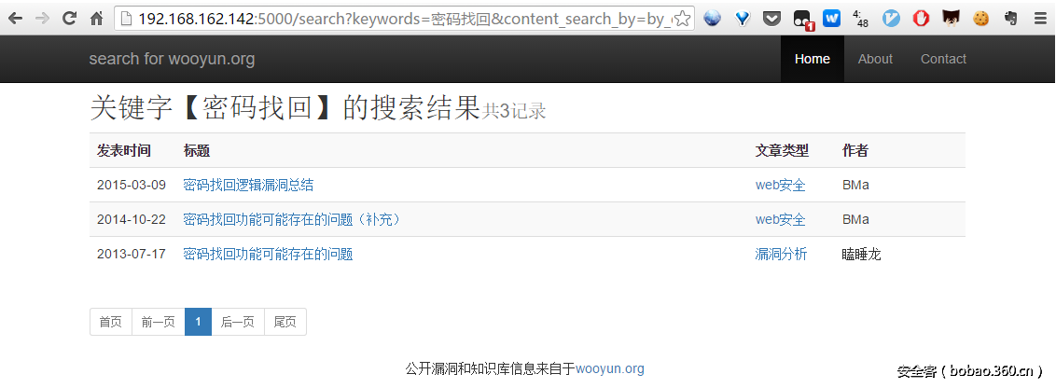Click the 漏洞分析 article type link
This screenshot has width=1056, height=388.
781,254
